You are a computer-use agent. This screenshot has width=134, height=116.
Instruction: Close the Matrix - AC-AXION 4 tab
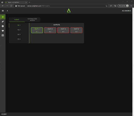pyautogui.click(x=26, y=2)
